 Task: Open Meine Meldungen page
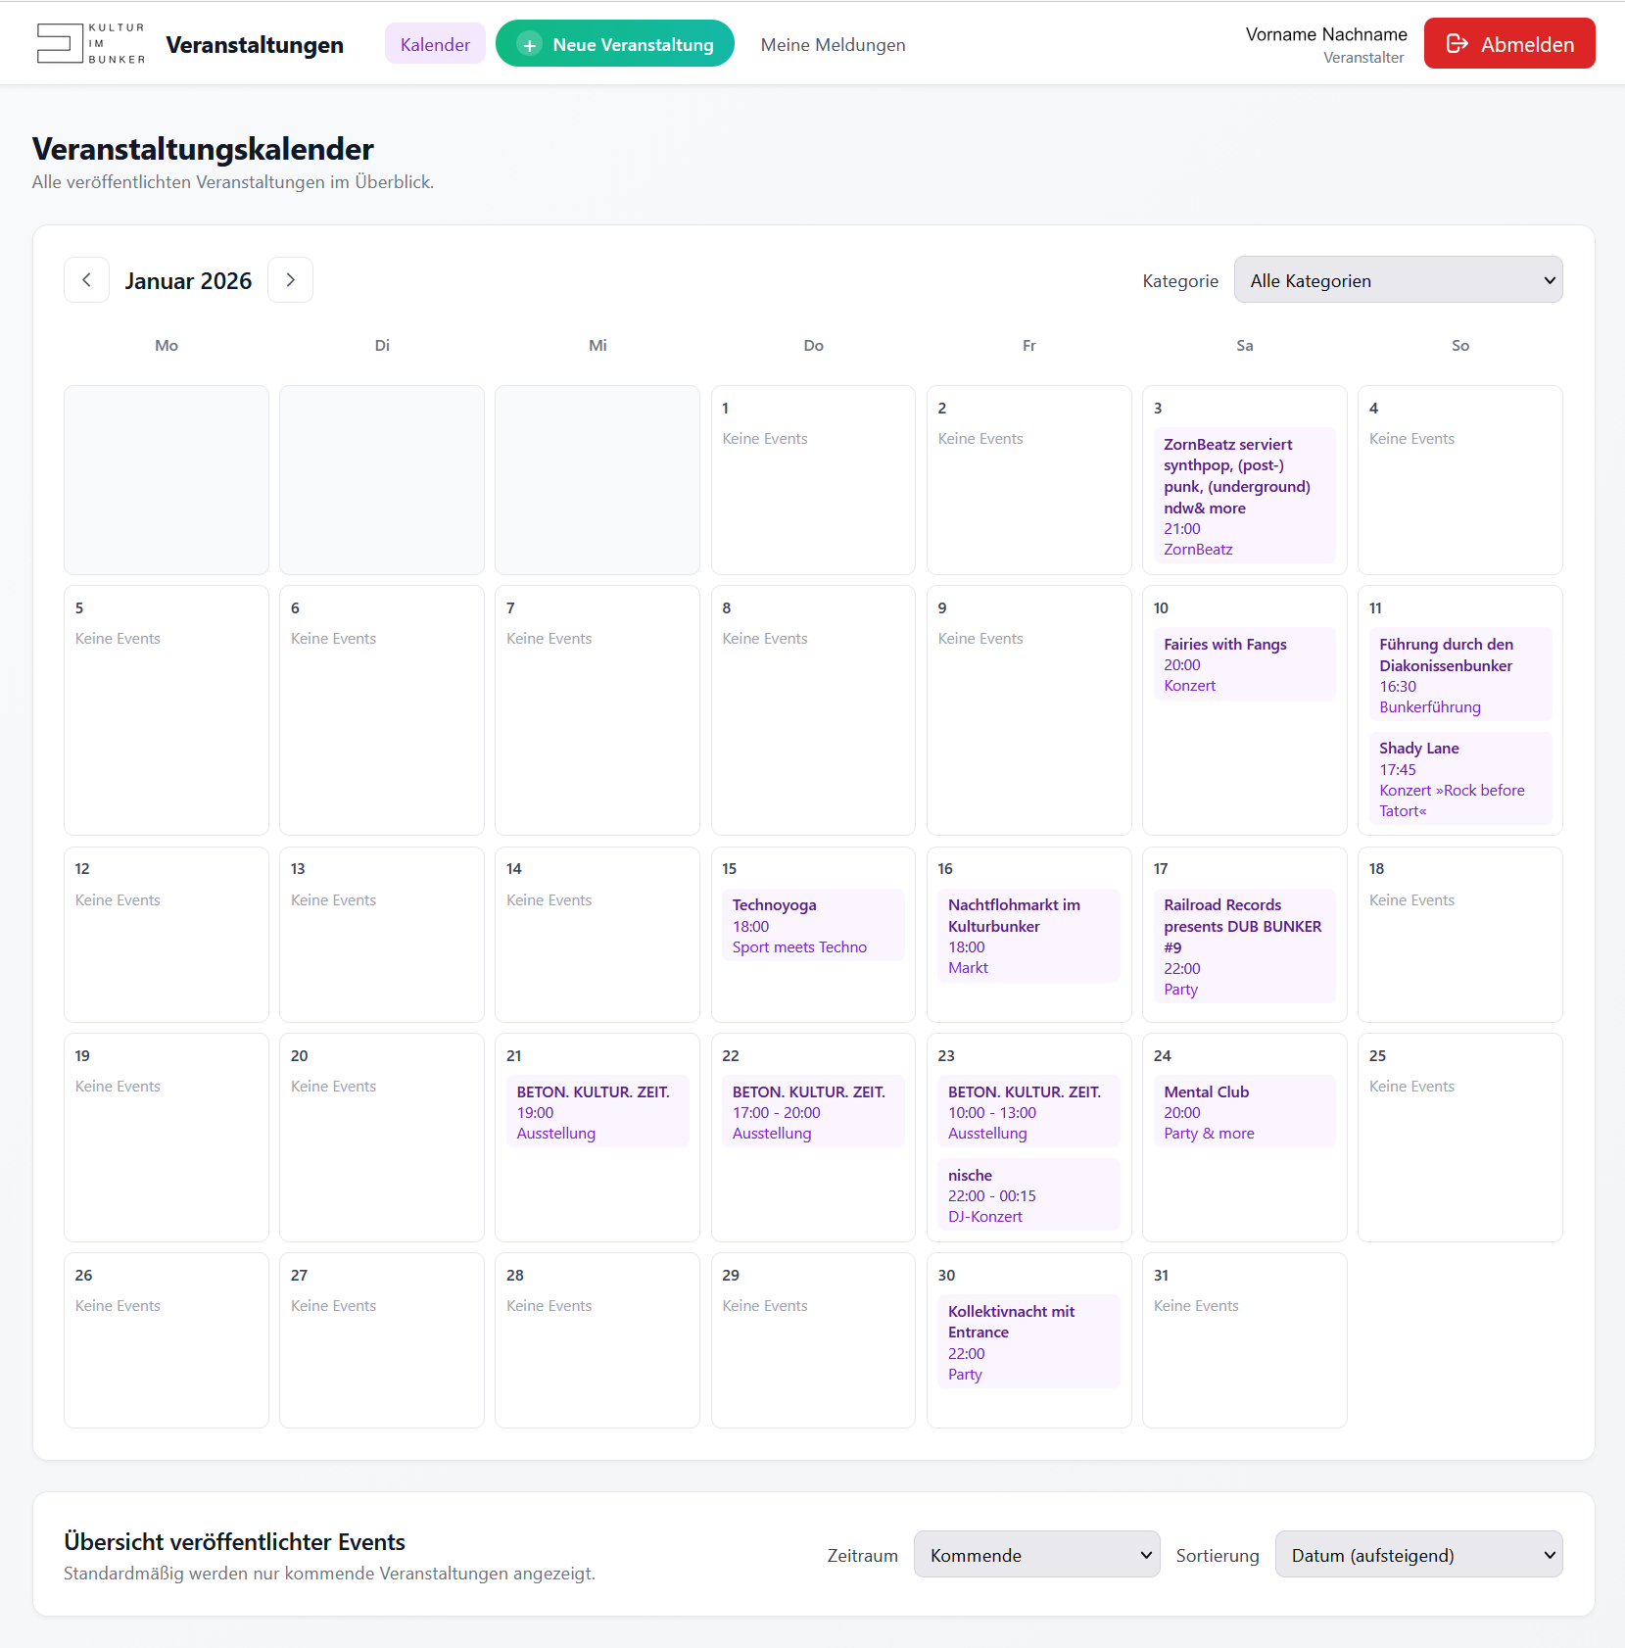(x=833, y=44)
